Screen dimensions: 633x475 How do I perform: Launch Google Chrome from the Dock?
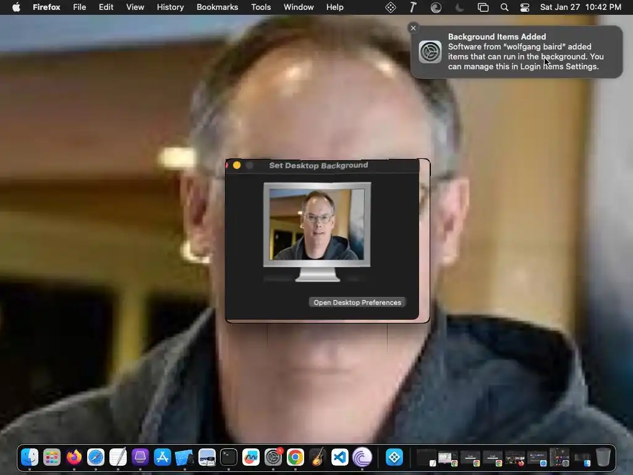tap(295, 457)
